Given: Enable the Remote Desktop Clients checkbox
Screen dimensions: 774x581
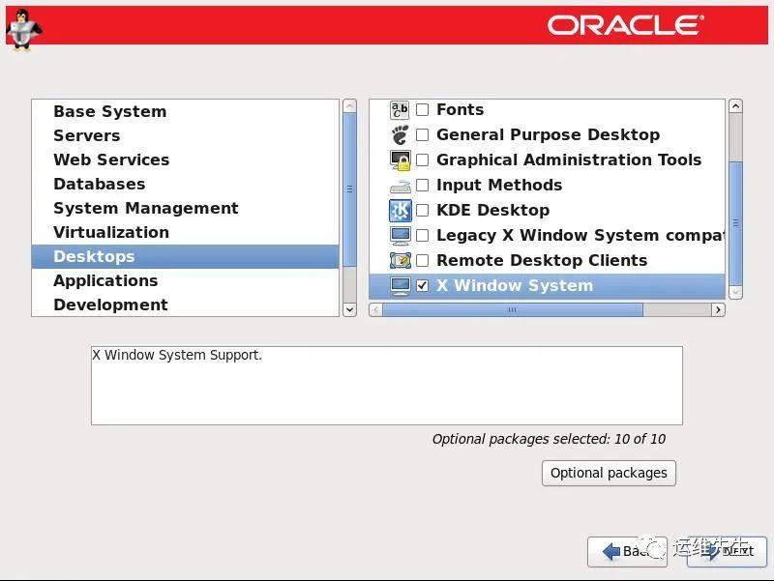Looking at the screenshot, I should pyautogui.click(x=422, y=260).
